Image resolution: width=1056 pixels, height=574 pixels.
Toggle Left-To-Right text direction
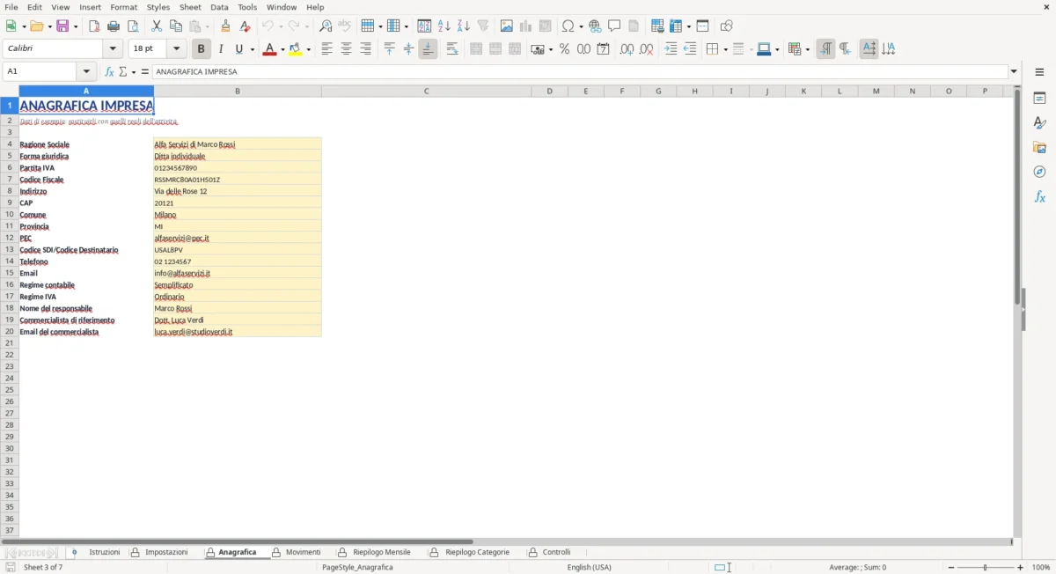(825, 49)
